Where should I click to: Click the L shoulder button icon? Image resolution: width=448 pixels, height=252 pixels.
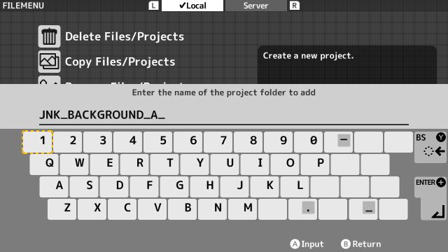pos(153,6)
